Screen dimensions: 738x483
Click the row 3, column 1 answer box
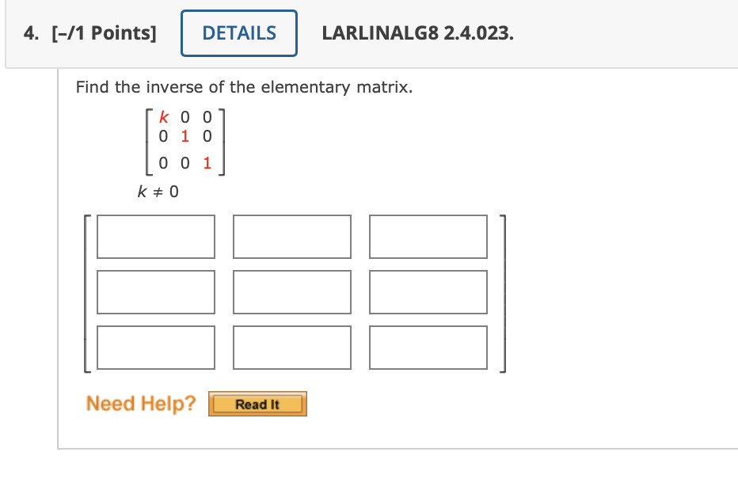[x=156, y=348]
